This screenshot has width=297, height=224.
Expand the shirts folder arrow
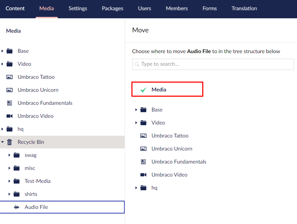click(9, 194)
